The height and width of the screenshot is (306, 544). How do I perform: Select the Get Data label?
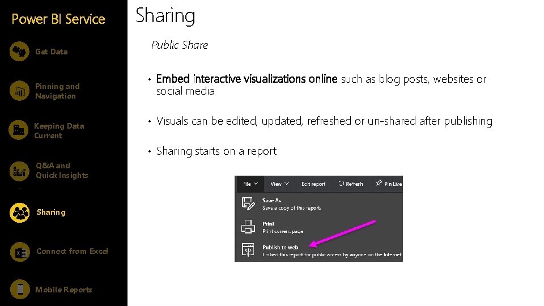pyautogui.click(x=52, y=52)
